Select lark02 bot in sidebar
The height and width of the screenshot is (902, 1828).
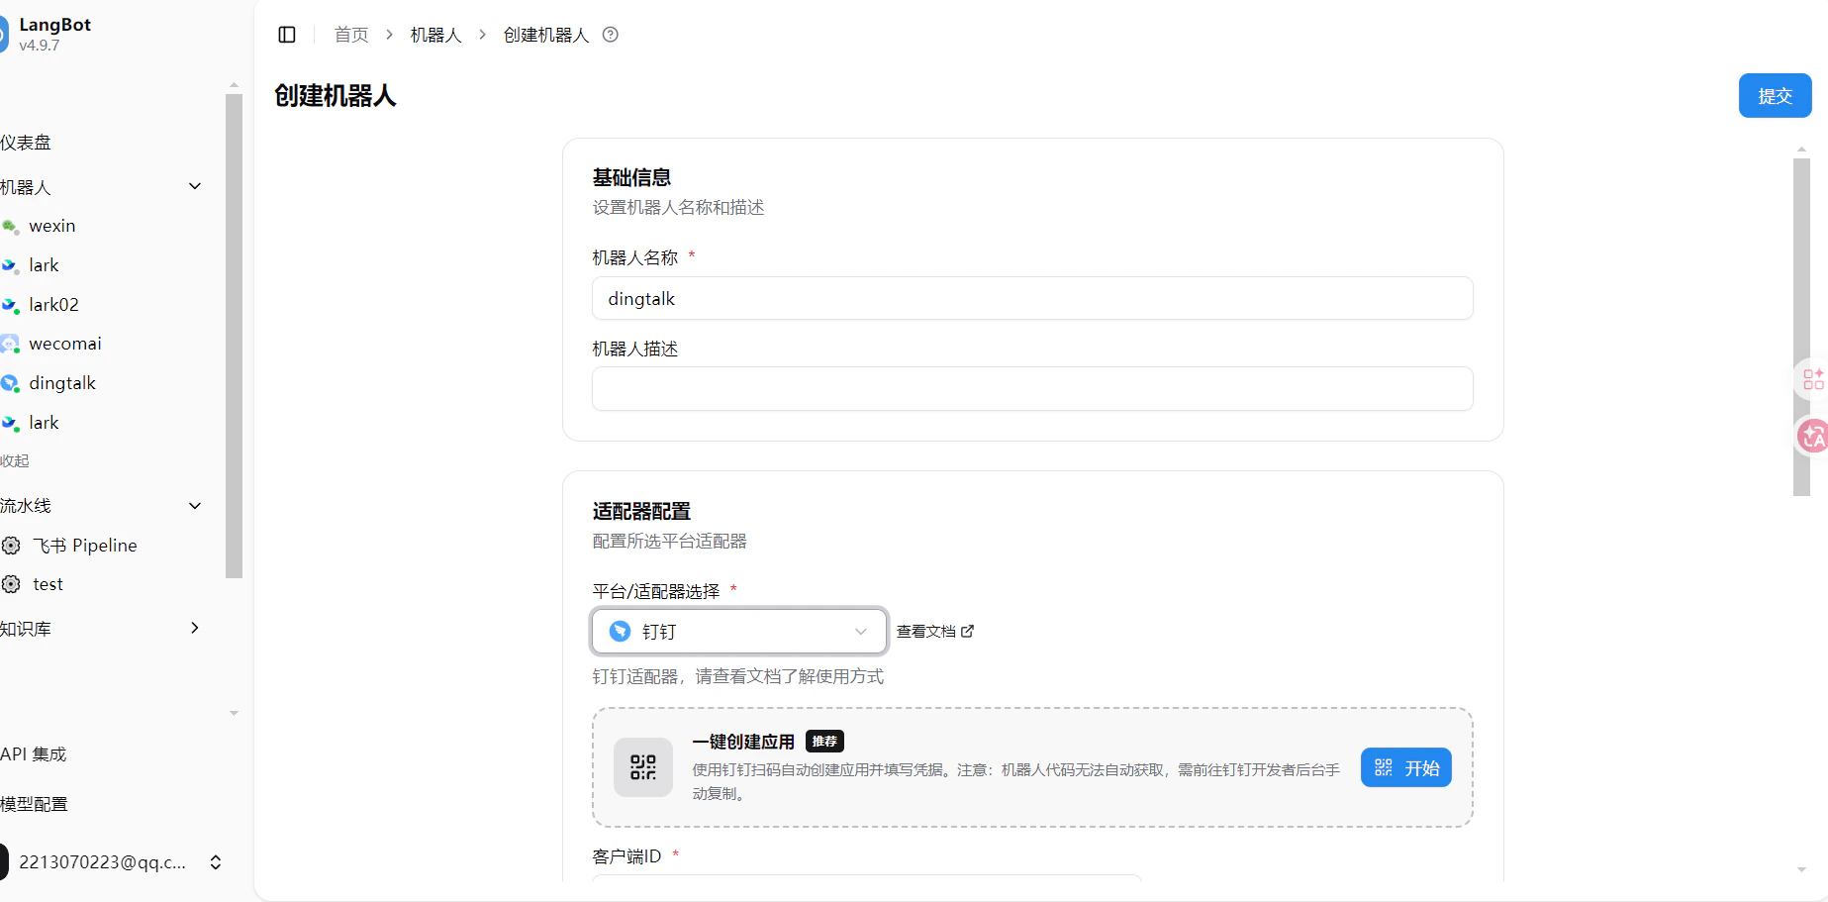(x=53, y=305)
